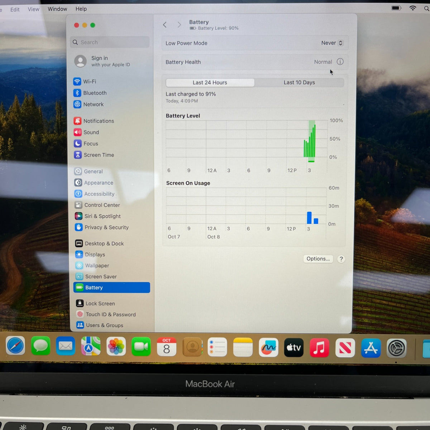Open Maps from the Dock
430x430 pixels.
pos(91,346)
